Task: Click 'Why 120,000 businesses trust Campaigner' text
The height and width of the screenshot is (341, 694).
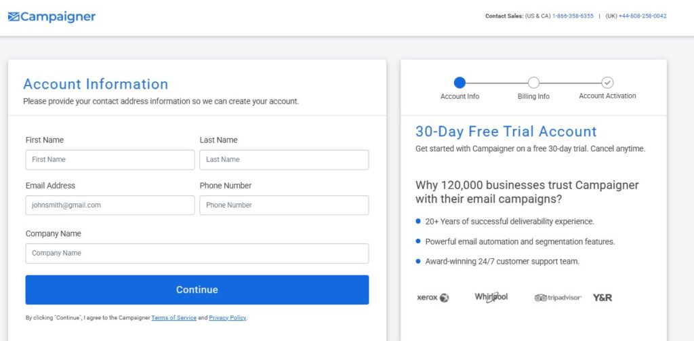Action: [527, 192]
